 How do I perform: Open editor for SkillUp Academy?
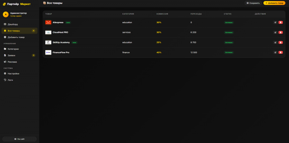pyautogui.click(x=275, y=42)
